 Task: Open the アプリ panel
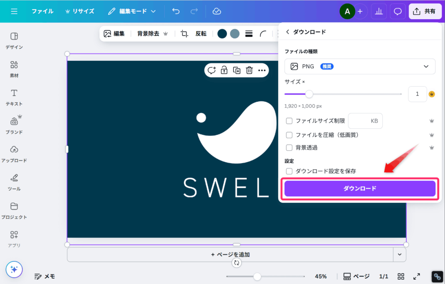click(14, 239)
